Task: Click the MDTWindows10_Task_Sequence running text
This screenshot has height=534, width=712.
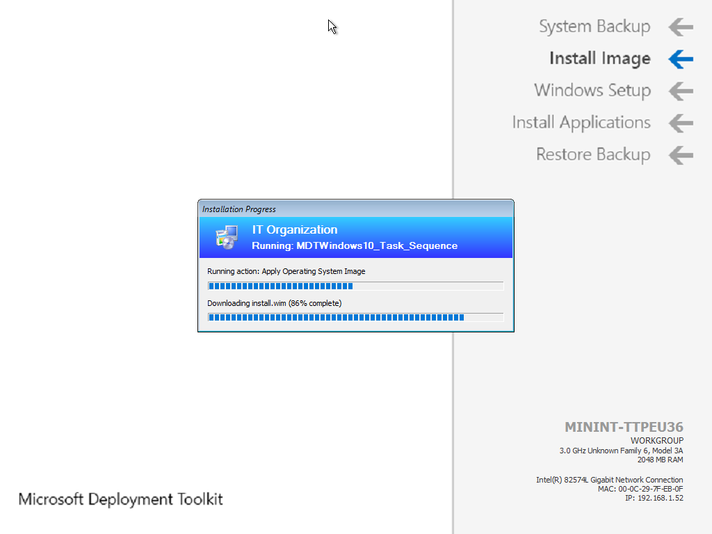Action: (x=355, y=245)
